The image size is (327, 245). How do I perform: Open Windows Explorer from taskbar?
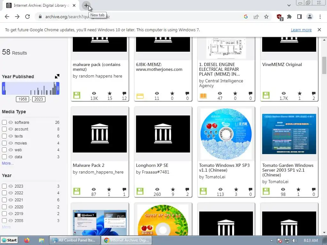click(x=41, y=240)
